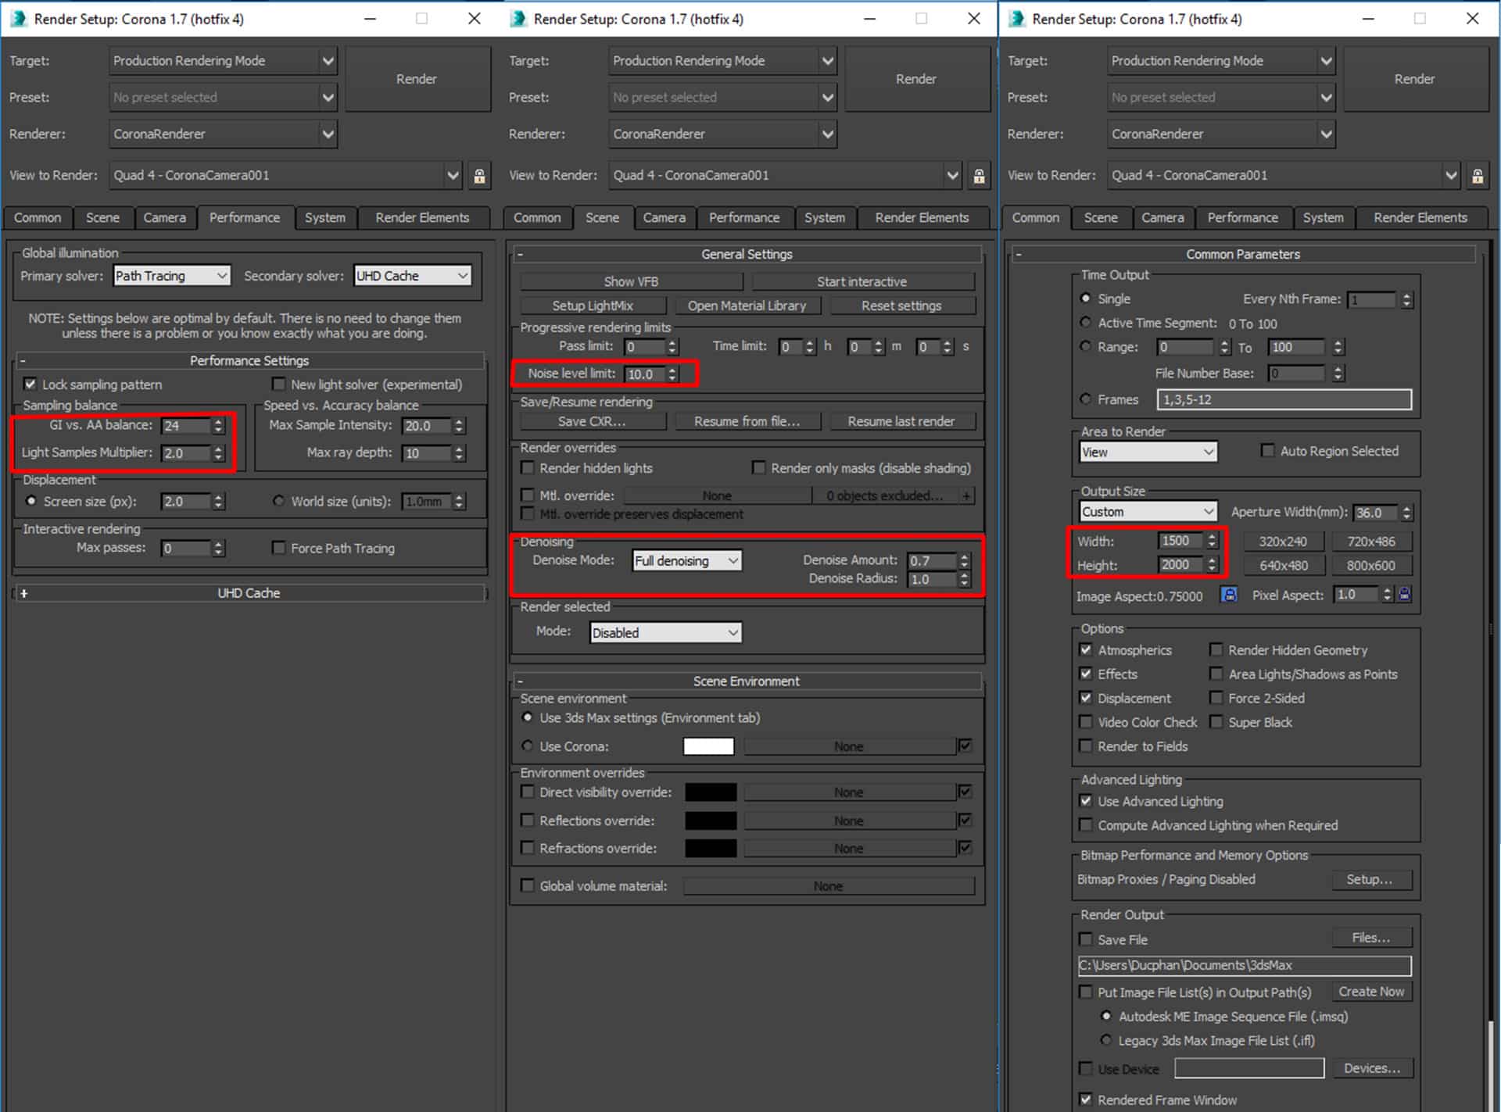Screen dimensions: 1501x1112
Task: Open Refractions override color swatch
Action: [711, 849]
